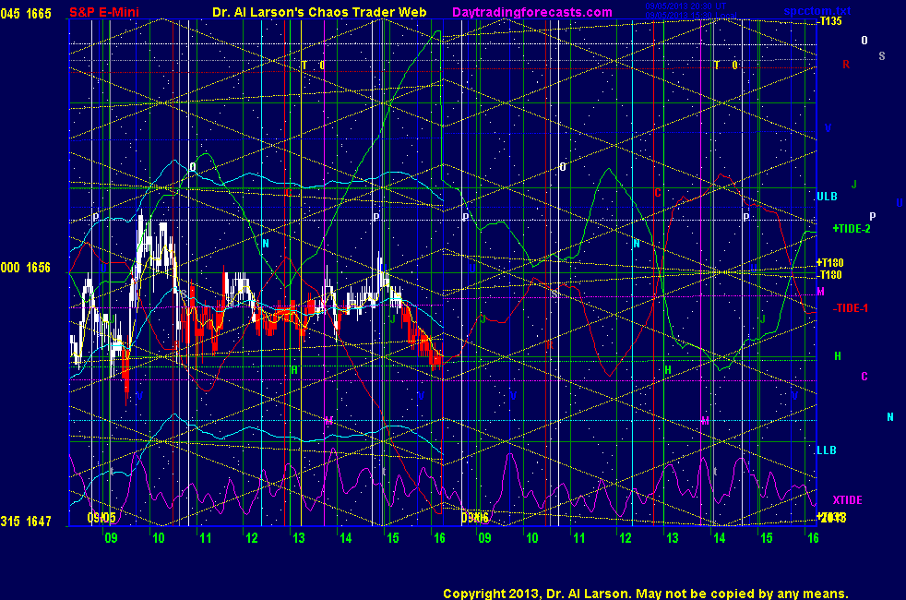Click the cyan 'LLB' lower band label
This screenshot has height=600, width=906.
tap(827, 450)
